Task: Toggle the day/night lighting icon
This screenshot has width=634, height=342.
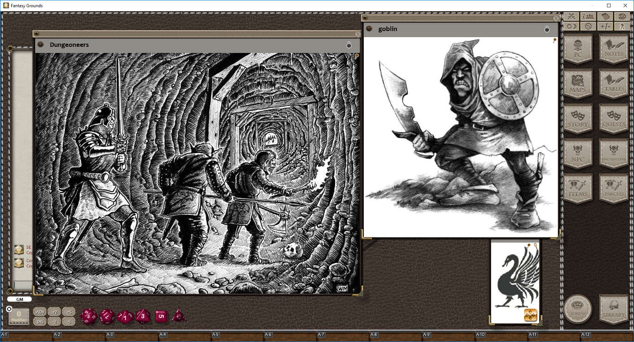Action: click(570, 26)
